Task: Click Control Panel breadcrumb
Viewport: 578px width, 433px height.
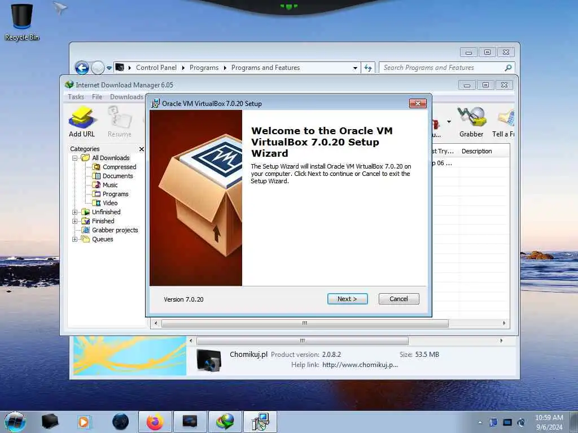Action: pyautogui.click(x=156, y=68)
